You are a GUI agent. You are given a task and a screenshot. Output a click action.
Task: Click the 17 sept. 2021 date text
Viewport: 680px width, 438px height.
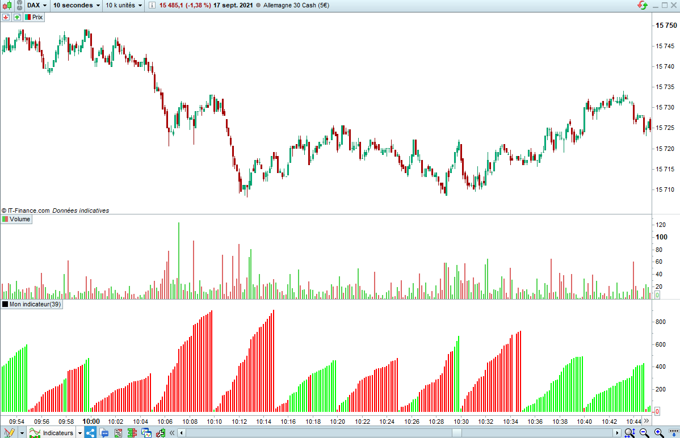pos(233,5)
